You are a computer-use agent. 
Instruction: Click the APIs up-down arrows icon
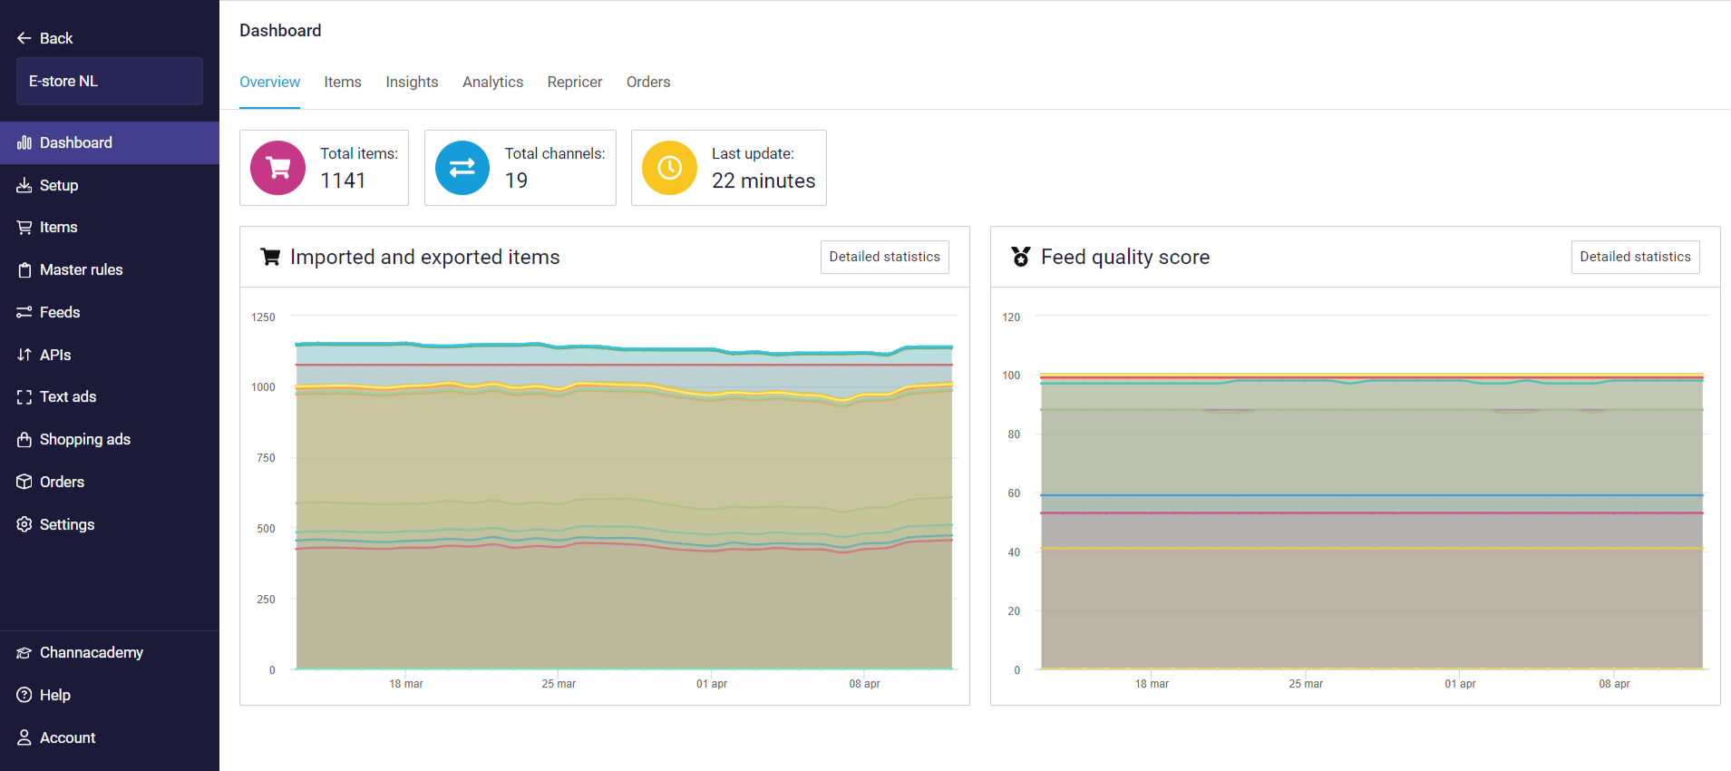(x=24, y=355)
